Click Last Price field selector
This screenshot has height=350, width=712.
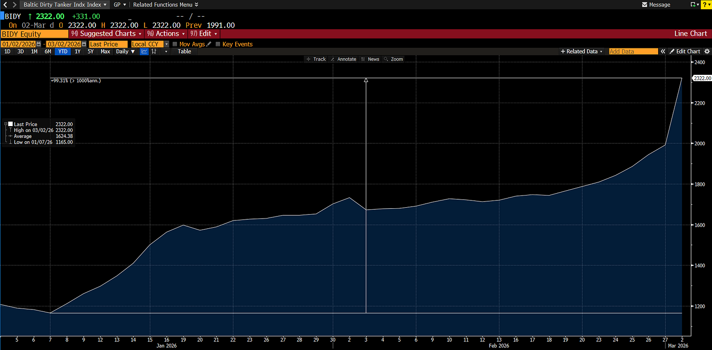tap(108, 44)
